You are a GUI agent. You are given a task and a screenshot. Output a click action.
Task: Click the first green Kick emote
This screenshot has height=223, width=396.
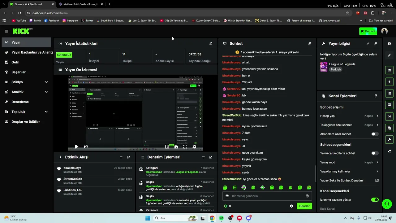click(x=225, y=188)
